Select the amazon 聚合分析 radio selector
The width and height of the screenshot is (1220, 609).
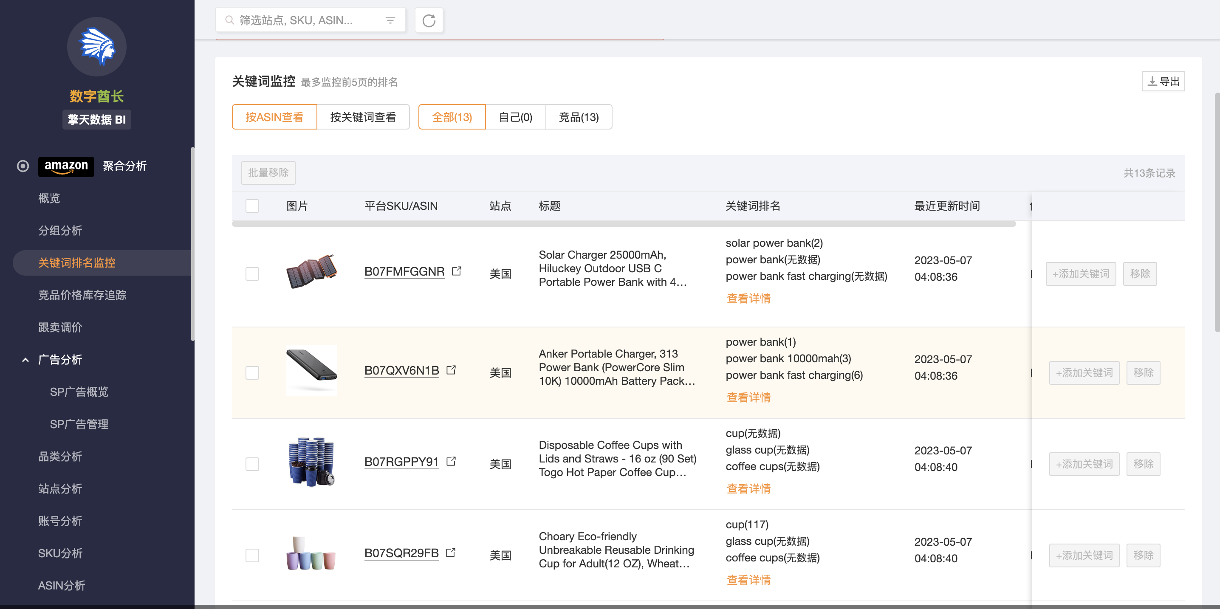23,166
